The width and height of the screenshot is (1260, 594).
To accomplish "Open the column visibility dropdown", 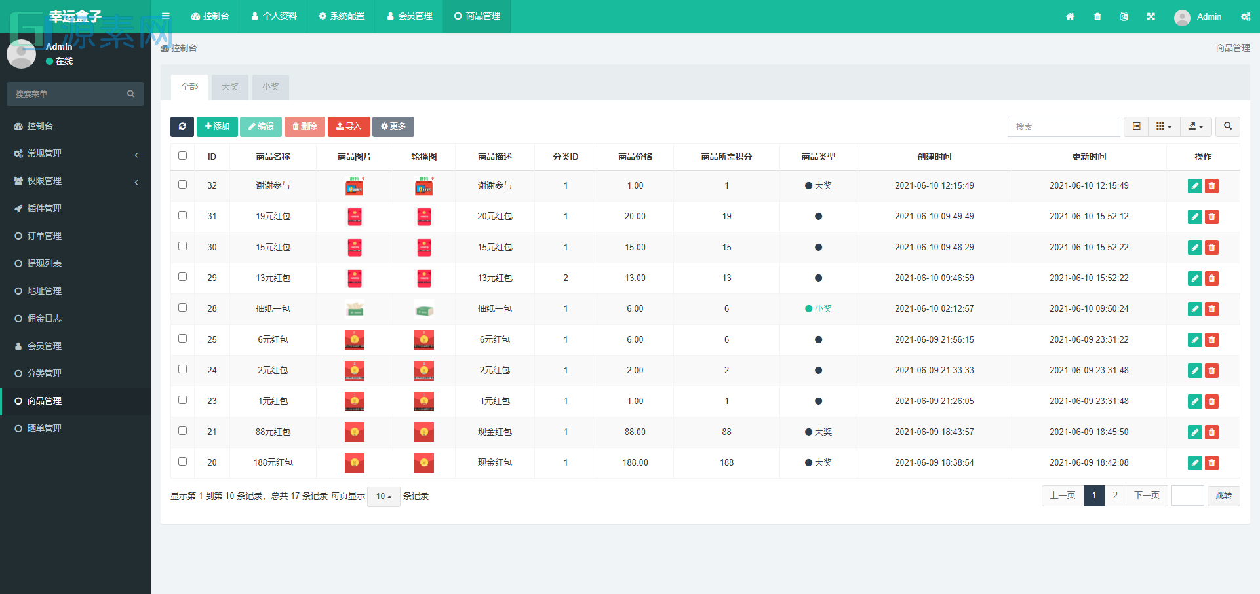I will pos(1164,126).
